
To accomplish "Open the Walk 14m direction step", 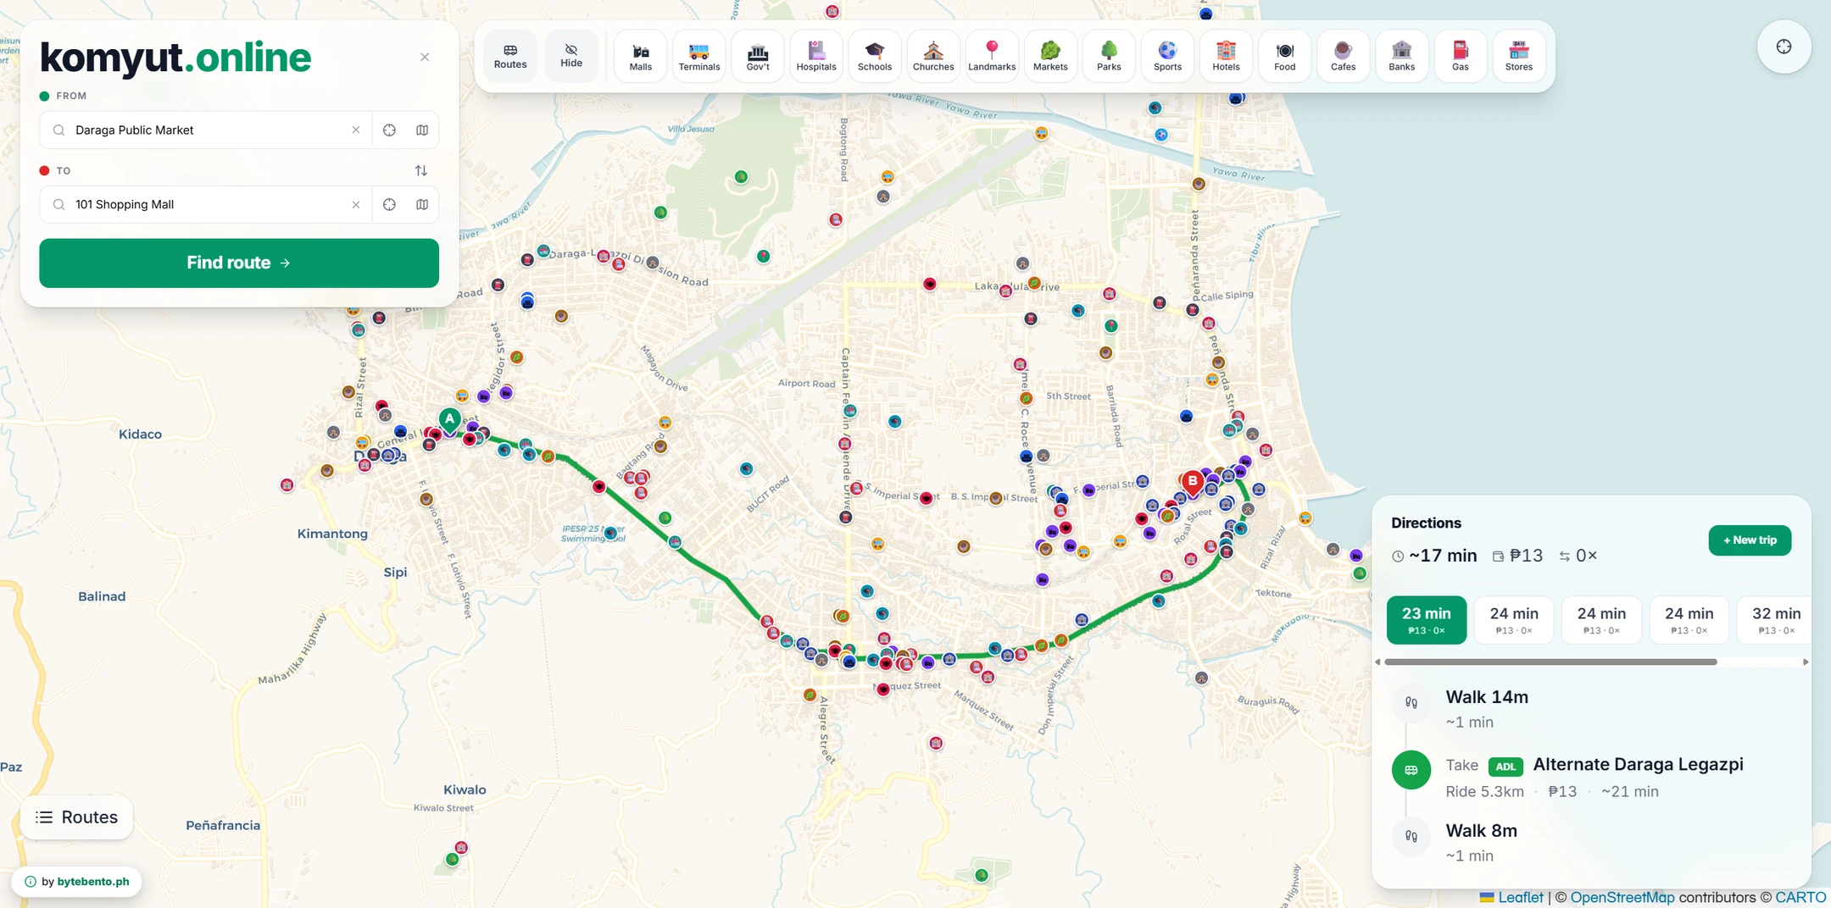I will (x=1592, y=708).
